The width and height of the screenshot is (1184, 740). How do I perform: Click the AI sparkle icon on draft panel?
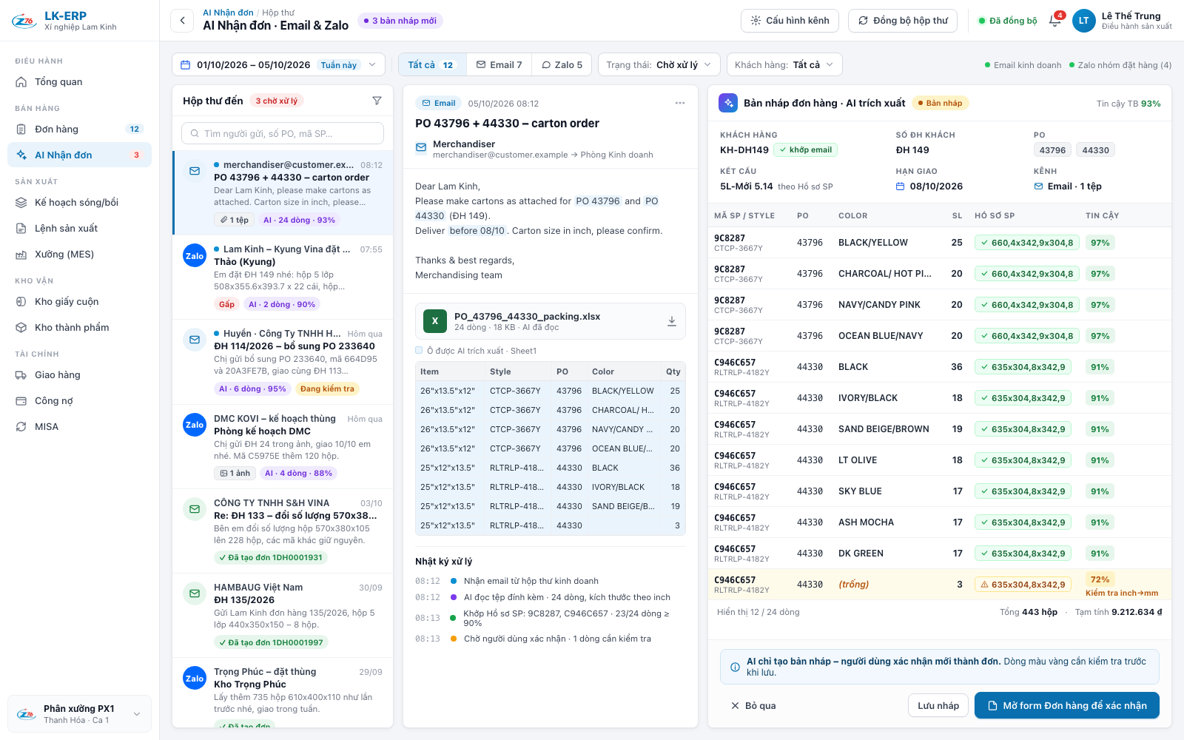(727, 103)
